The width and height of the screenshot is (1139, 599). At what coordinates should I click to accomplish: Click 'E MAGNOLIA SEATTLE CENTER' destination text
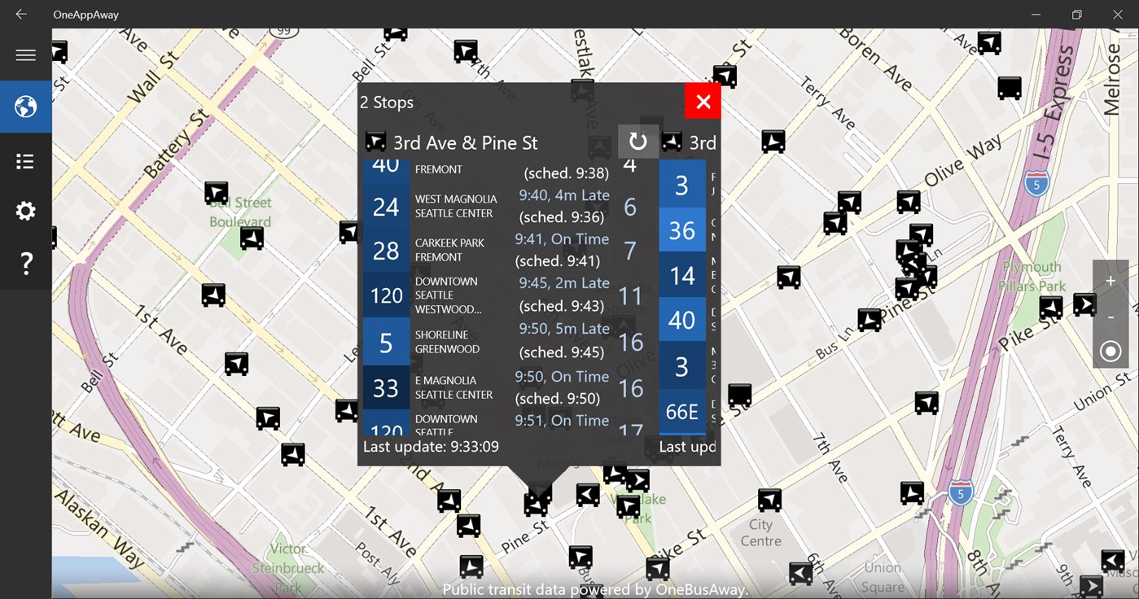coord(453,387)
